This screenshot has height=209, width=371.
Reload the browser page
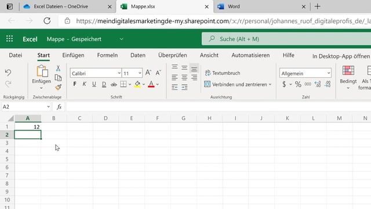[47, 21]
